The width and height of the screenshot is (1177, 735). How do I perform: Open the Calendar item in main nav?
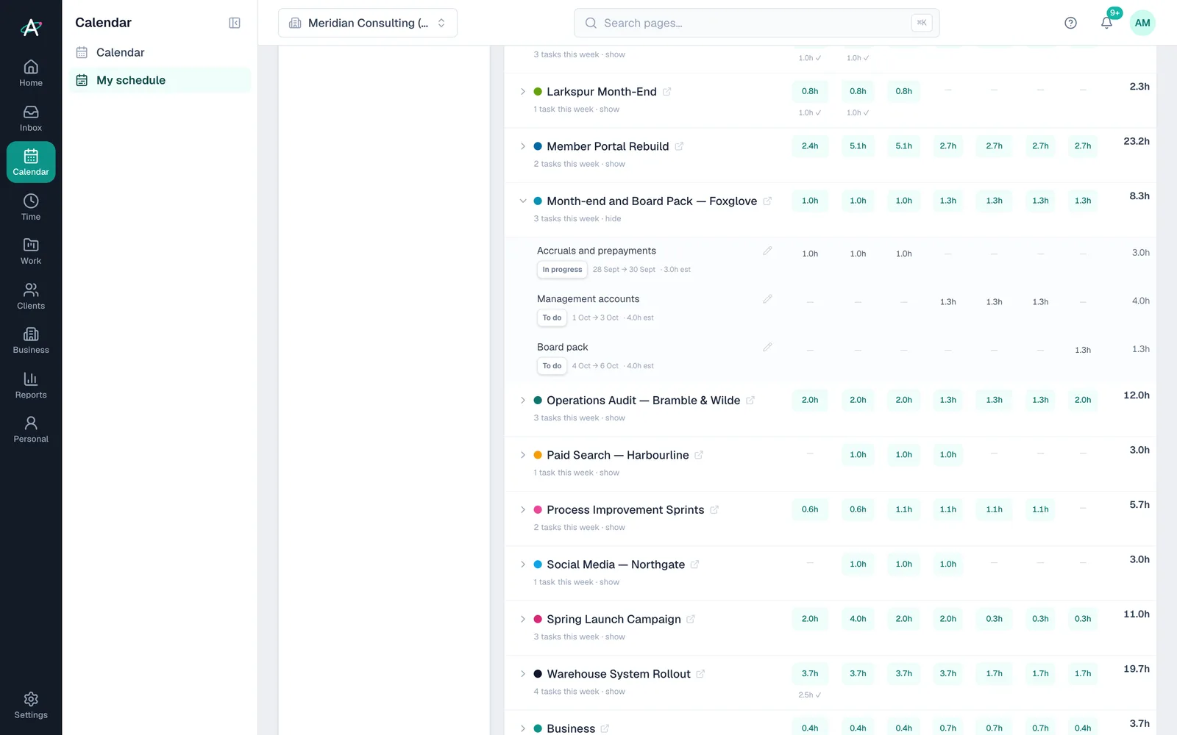pyautogui.click(x=31, y=162)
